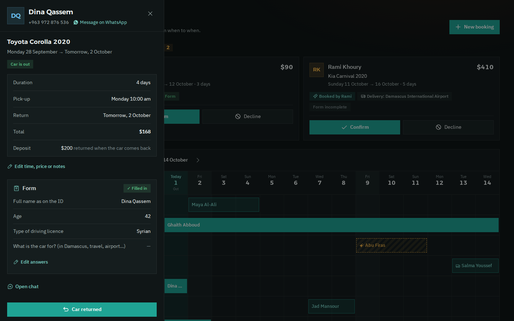Click the pencil icon beside Edit answers

pyautogui.click(x=16, y=262)
